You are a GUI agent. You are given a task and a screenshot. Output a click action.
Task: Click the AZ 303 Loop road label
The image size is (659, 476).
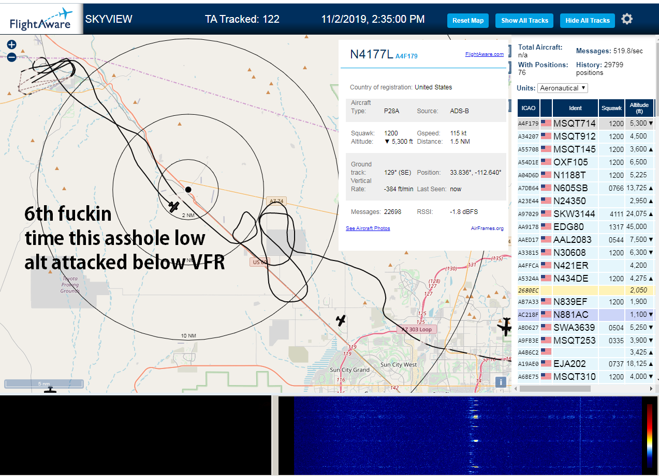(417, 329)
